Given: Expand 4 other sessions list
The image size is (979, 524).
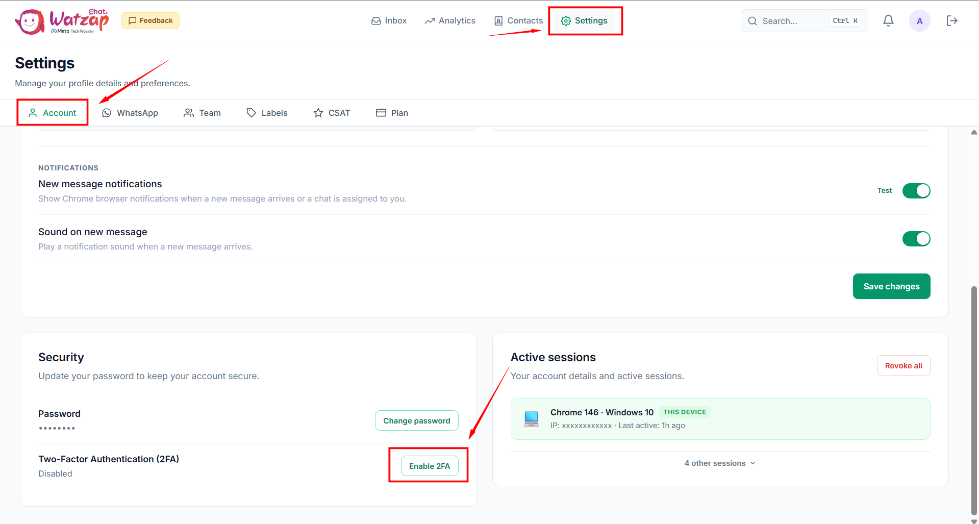Looking at the screenshot, I should click(719, 463).
